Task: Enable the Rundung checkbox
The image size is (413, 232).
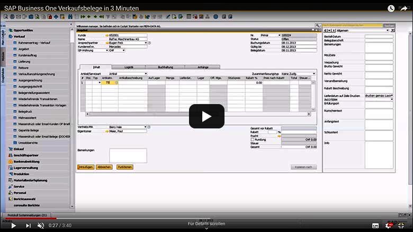Action: [x=252, y=139]
